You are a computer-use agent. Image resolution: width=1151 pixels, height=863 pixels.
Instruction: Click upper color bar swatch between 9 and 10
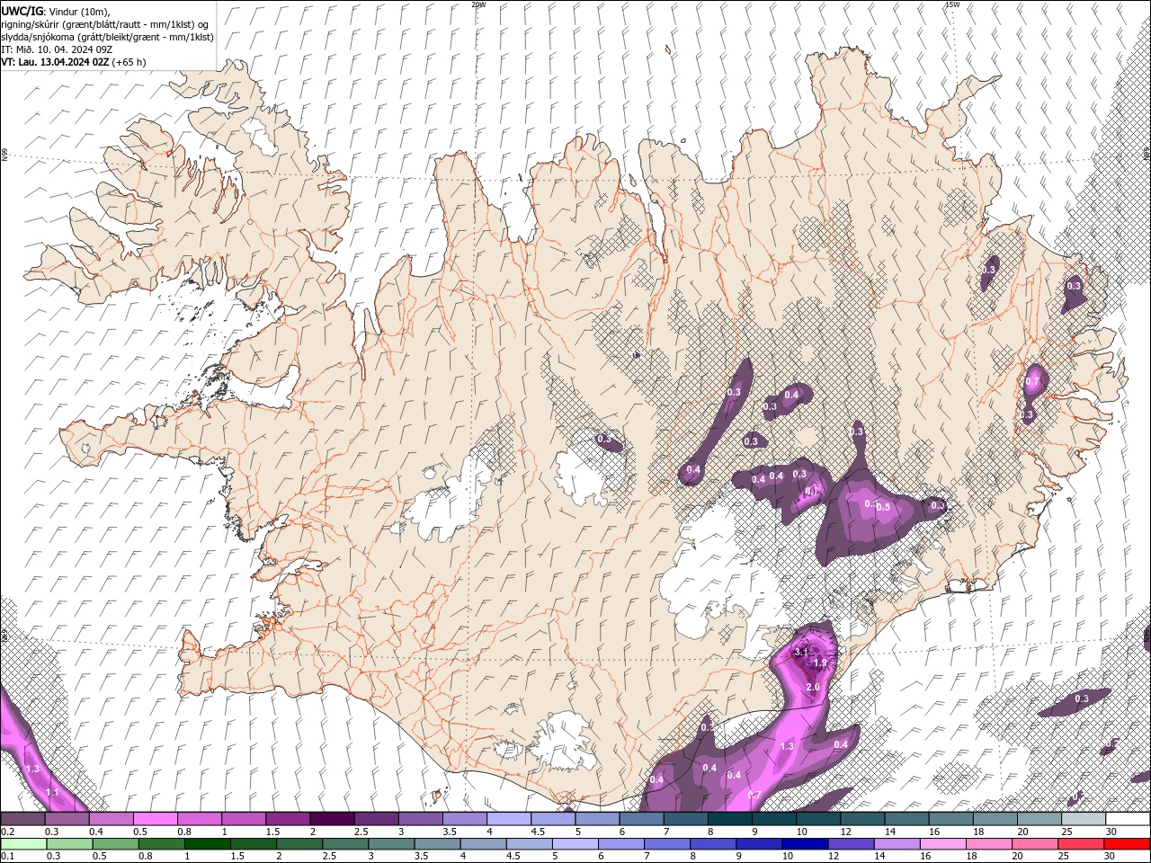774,819
